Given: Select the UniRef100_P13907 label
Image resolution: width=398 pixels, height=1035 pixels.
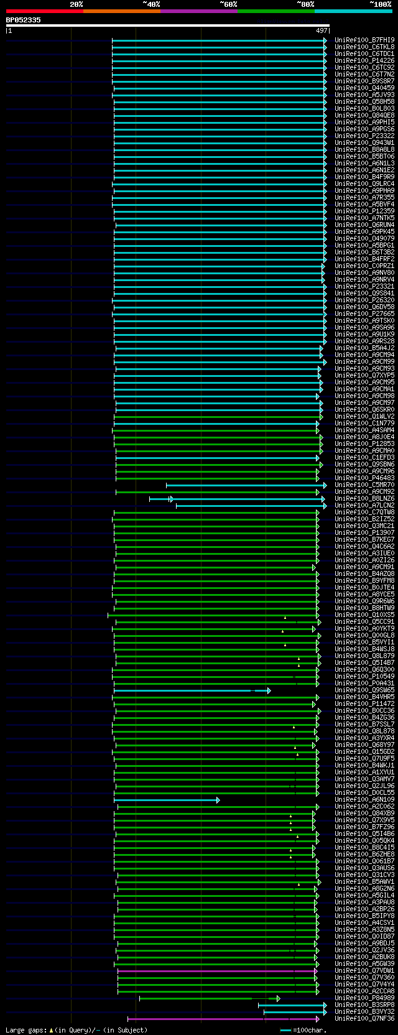Looking at the screenshot, I should point(364,532).
